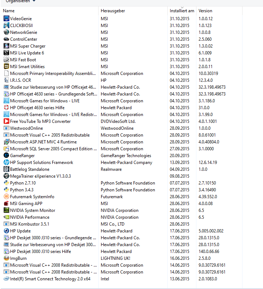Click publisher GameRanger Technologies
This screenshot has width=263, height=289.
tap(126, 156)
